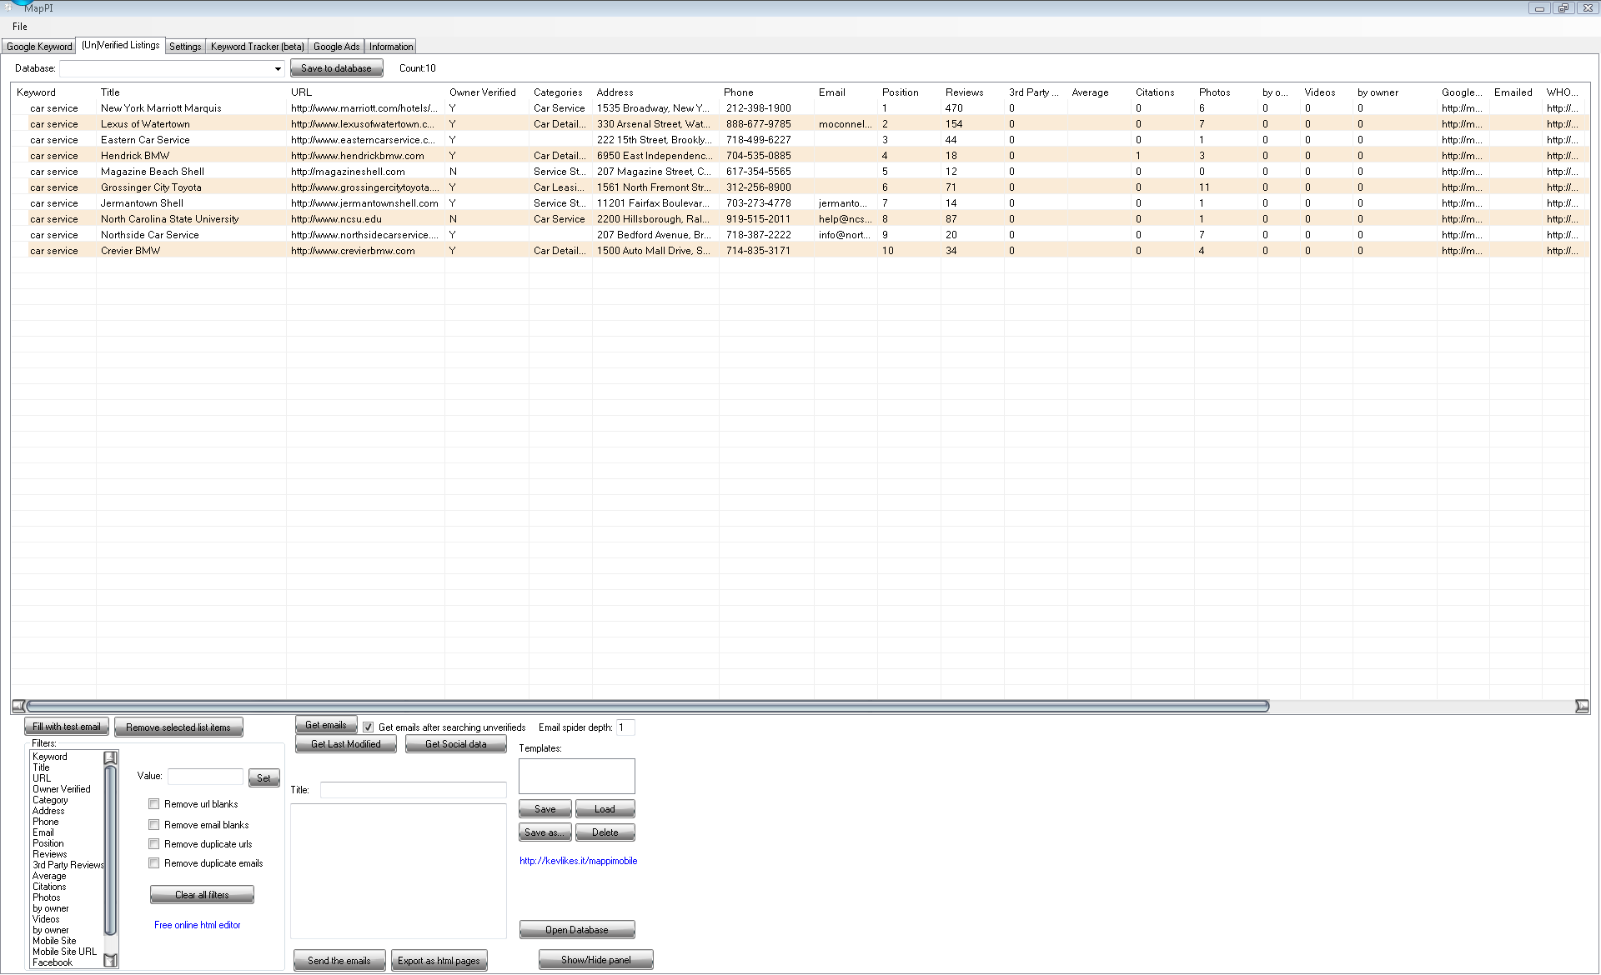Click the Filters list vertical scrollbar thumb

110,849
